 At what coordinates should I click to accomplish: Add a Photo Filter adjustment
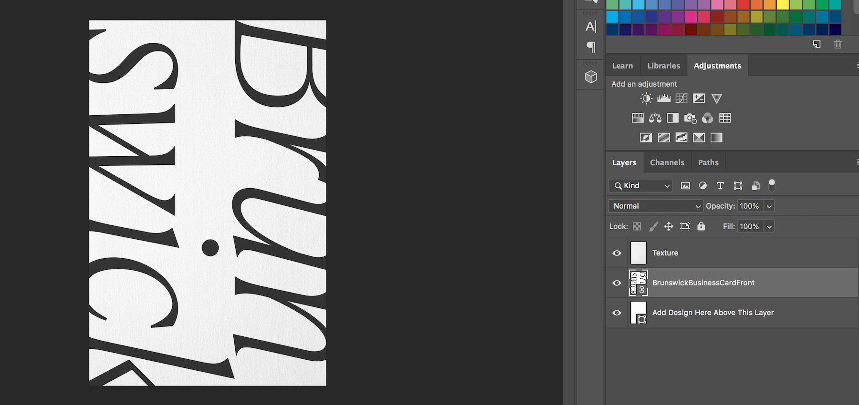690,118
